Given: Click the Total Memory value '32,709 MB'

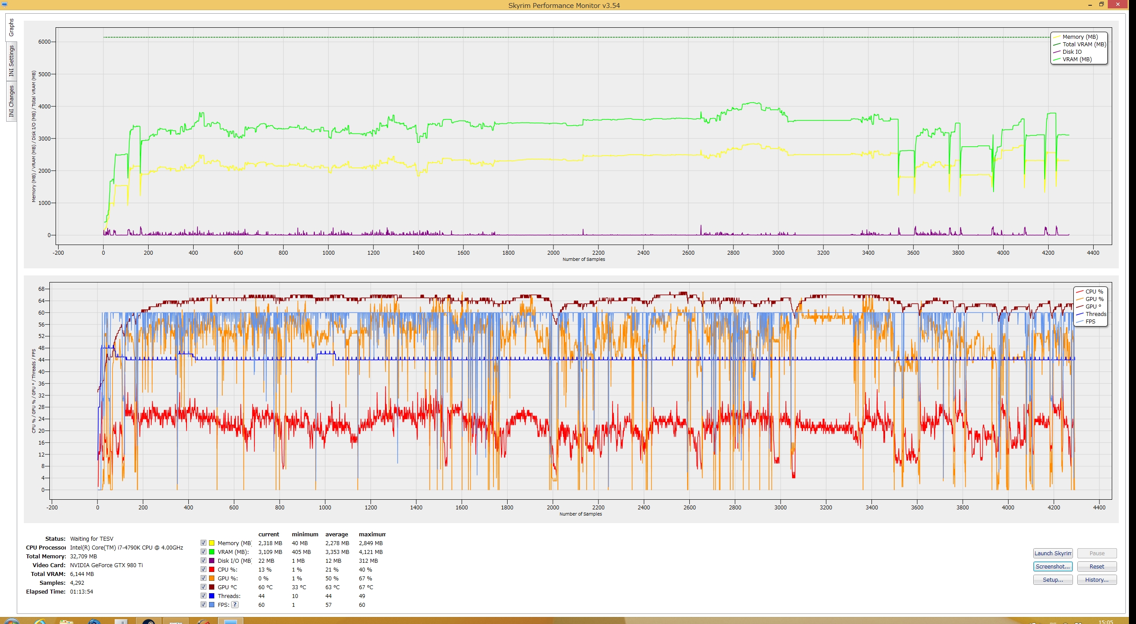Looking at the screenshot, I should coord(83,556).
